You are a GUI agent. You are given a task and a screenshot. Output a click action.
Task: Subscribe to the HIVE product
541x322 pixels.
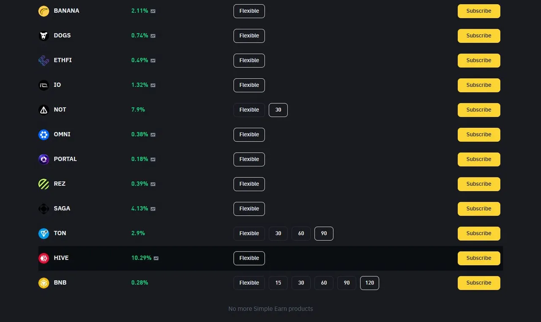click(x=479, y=258)
